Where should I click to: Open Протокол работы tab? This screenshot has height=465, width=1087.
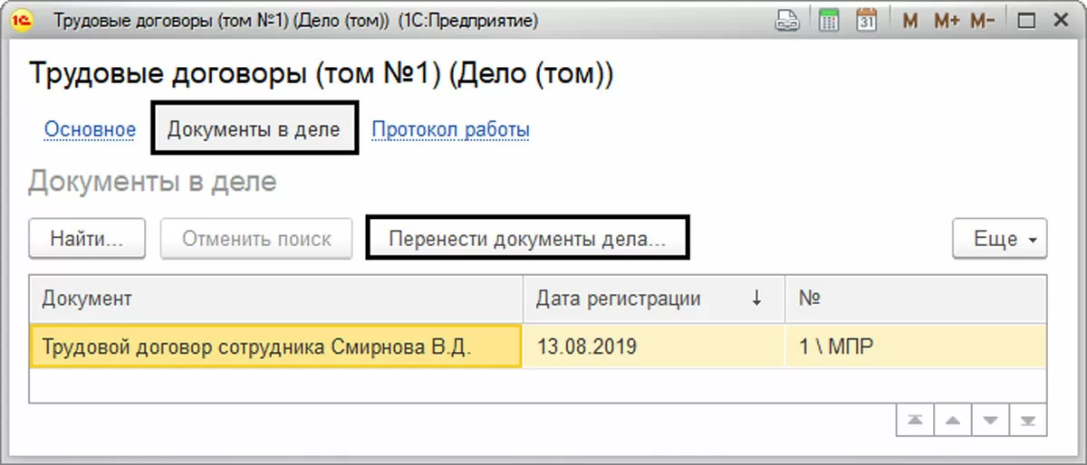point(450,129)
